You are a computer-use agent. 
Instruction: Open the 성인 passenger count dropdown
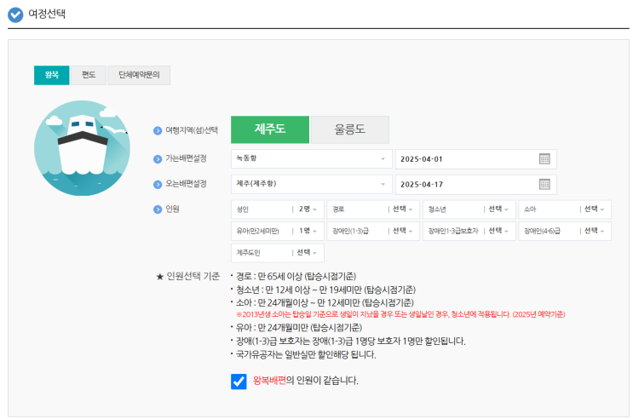tap(278, 209)
